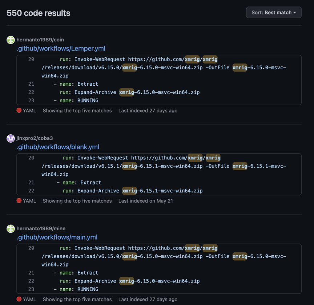Click the jinxpro2 user avatar
This screenshot has height=305, width=314.
(11, 138)
